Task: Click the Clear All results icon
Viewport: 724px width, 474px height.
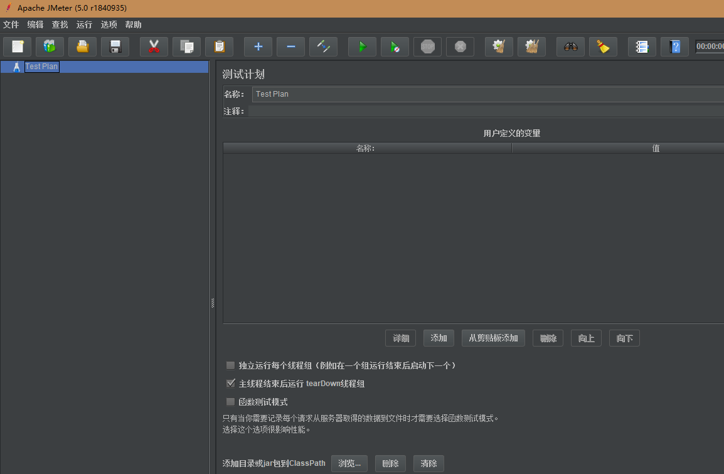Action: (x=532, y=46)
